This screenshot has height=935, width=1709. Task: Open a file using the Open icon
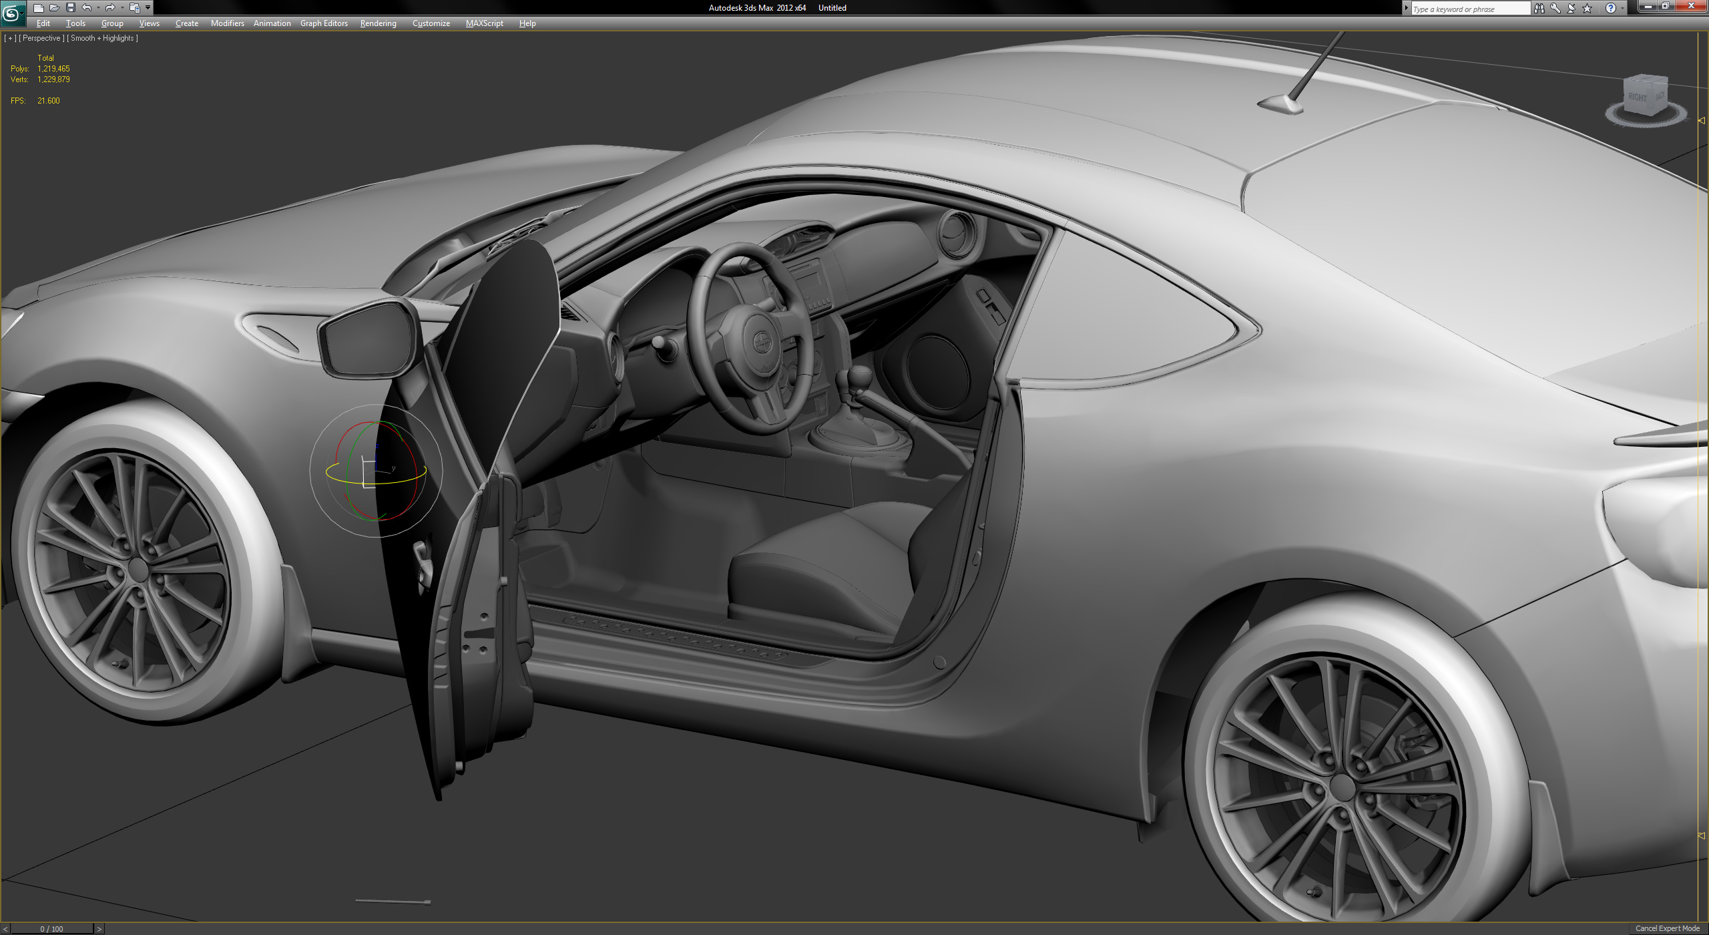pyautogui.click(x=55, y=7)
